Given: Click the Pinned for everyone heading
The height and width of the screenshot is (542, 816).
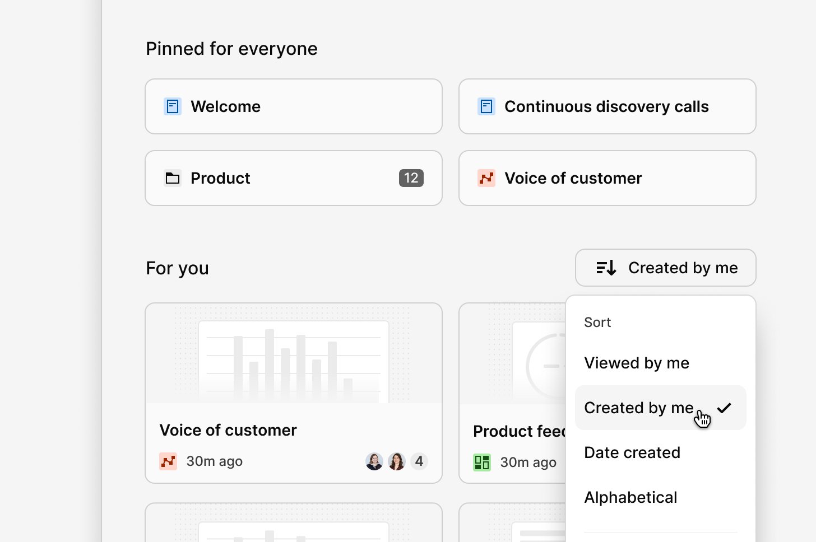Looking at the screenshot, I should point(231,49).
